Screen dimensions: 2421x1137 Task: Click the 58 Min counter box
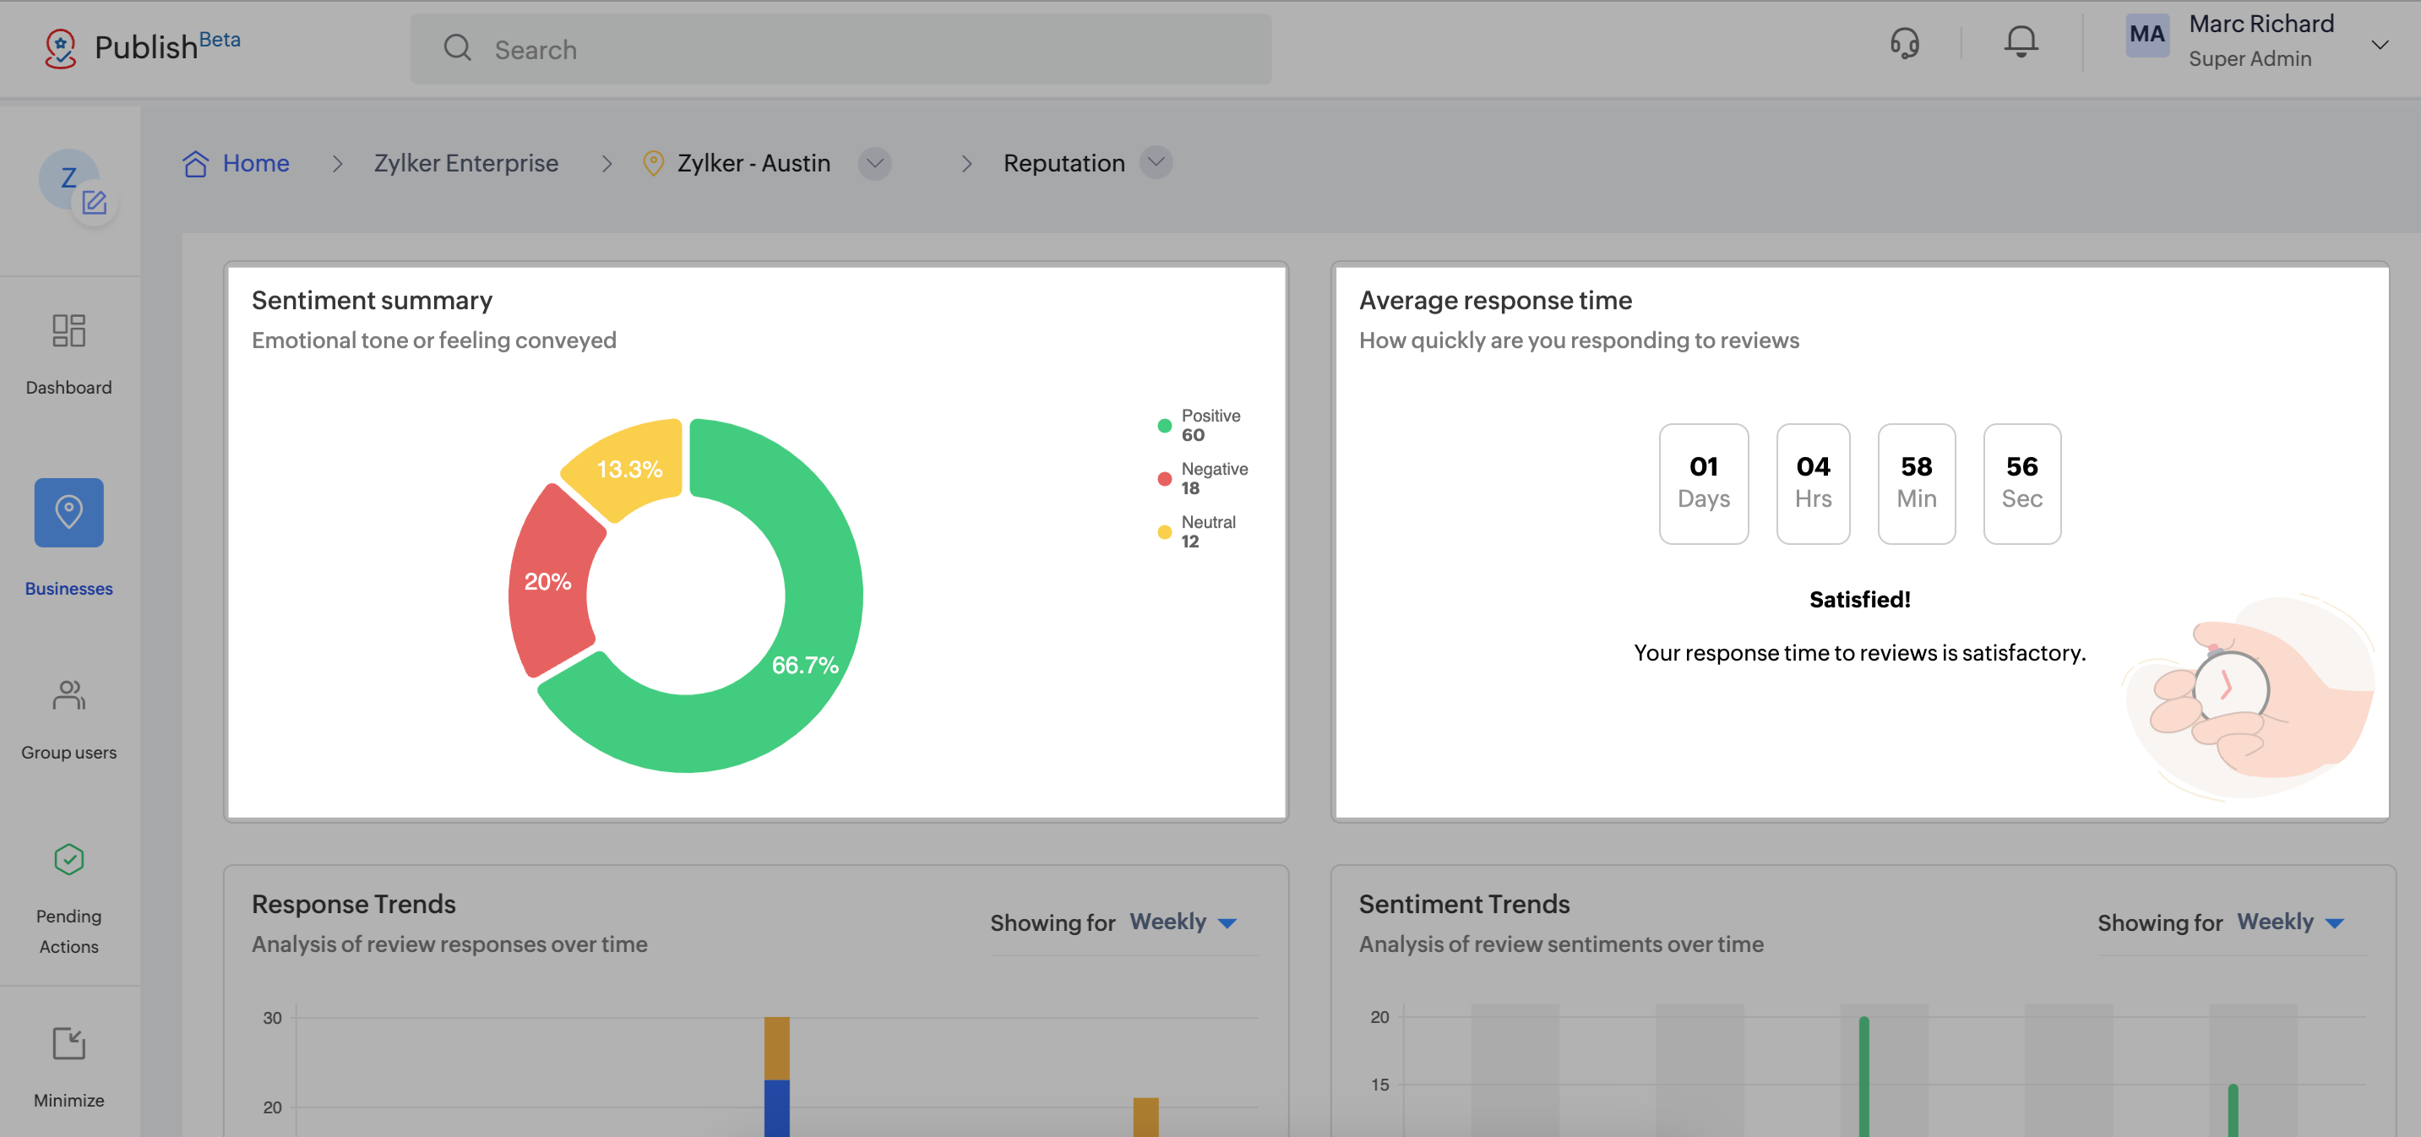point(1917,483)
